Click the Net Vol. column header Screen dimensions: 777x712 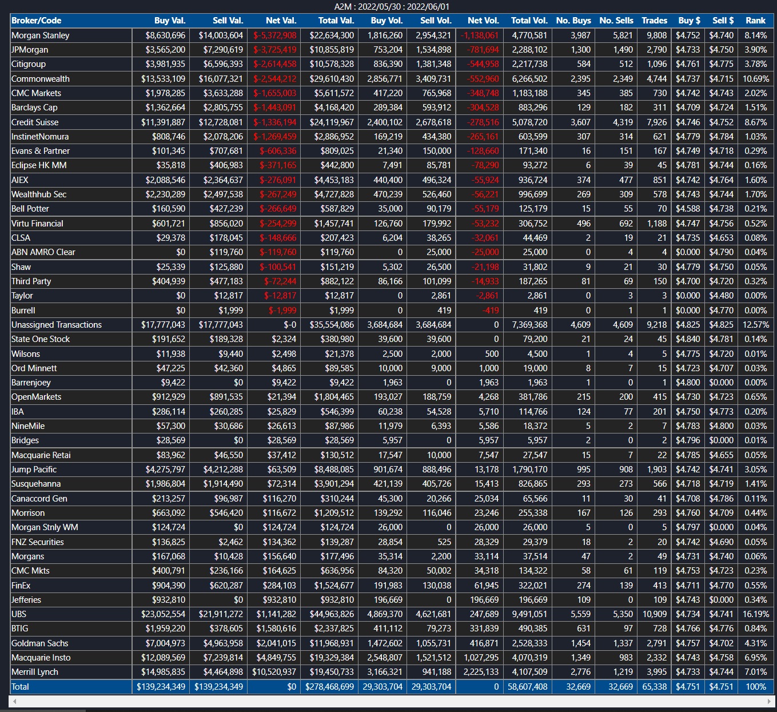pos(483,21)
